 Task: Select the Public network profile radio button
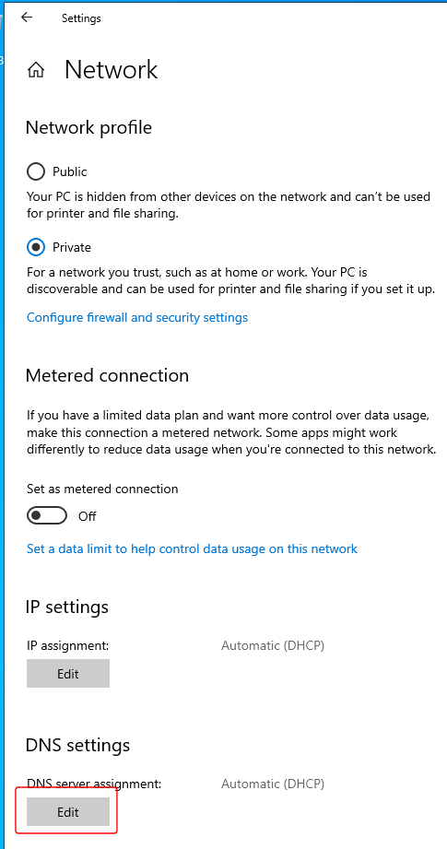pos(36,171)
